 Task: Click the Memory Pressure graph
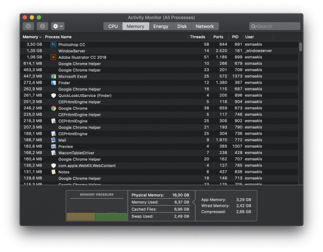coord(97,209)
